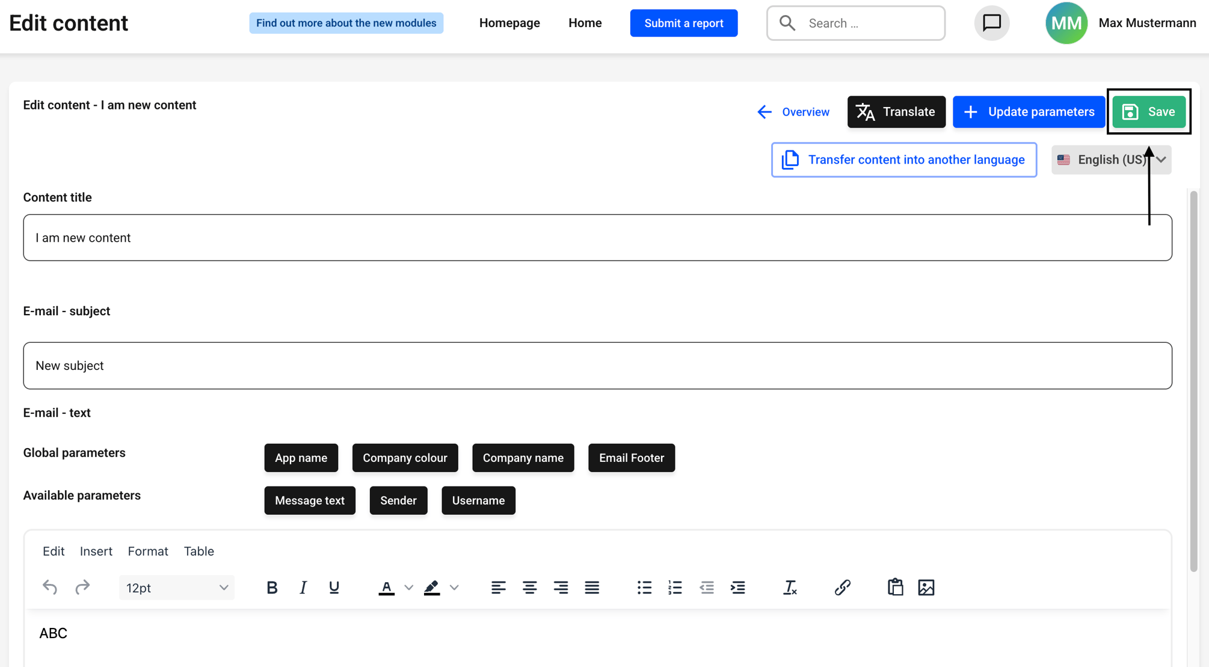Open the 12pt font size dropdown
The height and width of the screenshot is (667, 1209).
point(177,588)
